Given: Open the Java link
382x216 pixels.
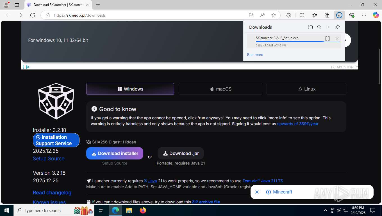Looking at the screenshot, I should [x=153, y=181].
